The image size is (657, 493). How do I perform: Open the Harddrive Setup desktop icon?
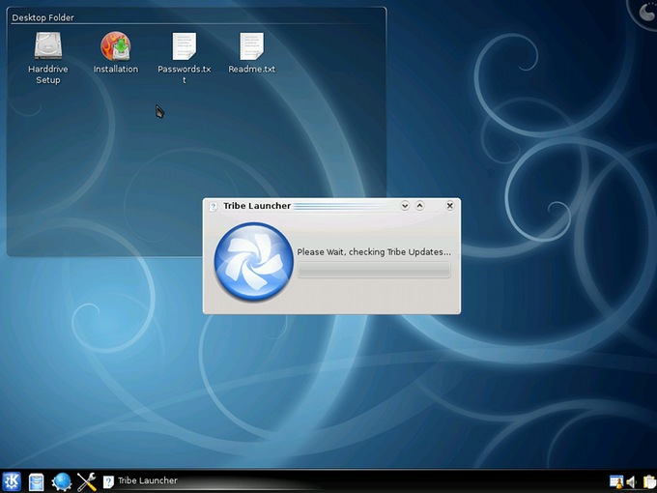pos(47,47)
